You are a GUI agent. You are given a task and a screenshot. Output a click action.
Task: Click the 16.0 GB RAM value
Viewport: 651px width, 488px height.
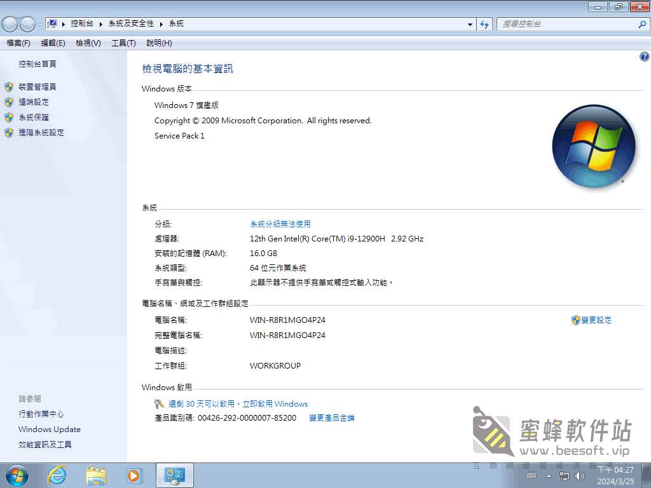[263, 254]
